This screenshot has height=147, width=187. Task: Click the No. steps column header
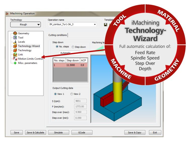coord(59,61)
